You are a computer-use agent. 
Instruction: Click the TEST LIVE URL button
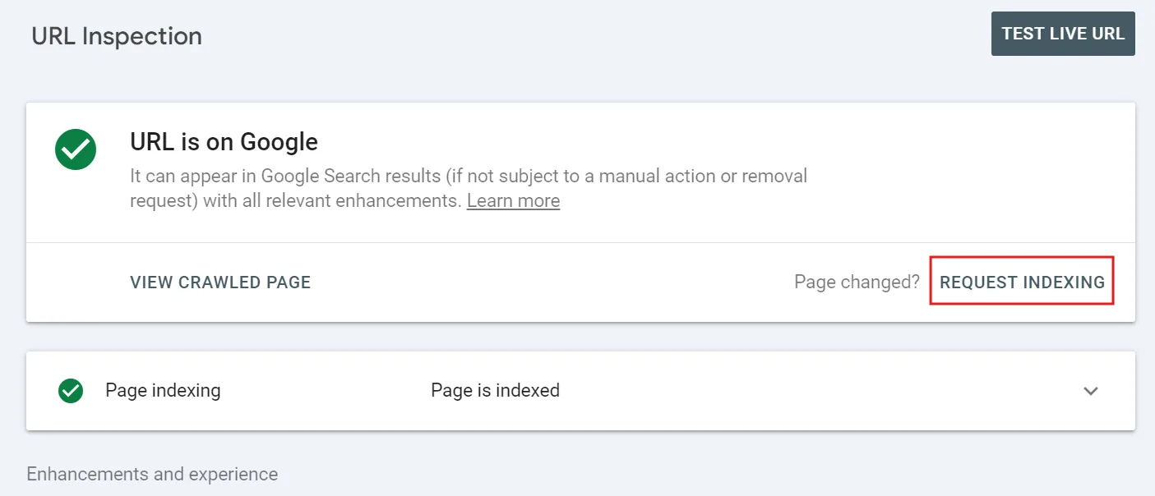point(1062,34)
